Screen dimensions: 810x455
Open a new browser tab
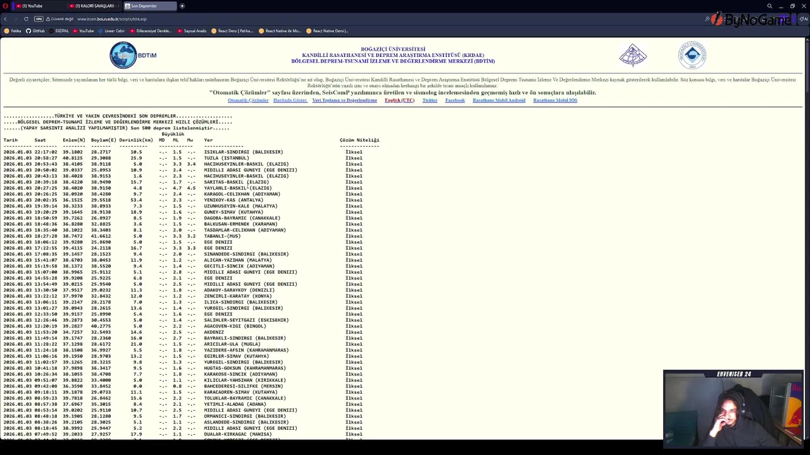(182, 6)
